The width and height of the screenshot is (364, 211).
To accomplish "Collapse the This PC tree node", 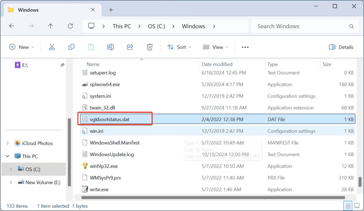I will point(7,156).
